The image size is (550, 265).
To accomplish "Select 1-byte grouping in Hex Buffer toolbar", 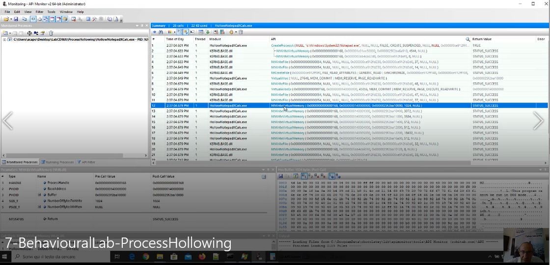I will pyautogui.click(x=304, y=176).
